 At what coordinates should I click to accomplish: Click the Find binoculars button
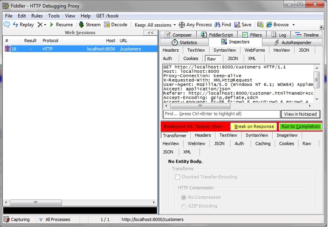(x=223, y=25)
